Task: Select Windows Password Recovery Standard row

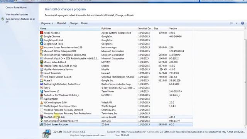Action: point(116,110)
